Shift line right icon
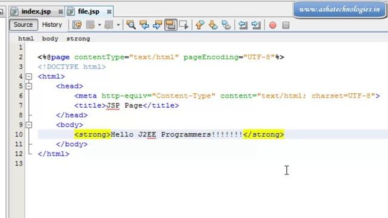Screen dimensions: 388x218 [x=256, y=25]
